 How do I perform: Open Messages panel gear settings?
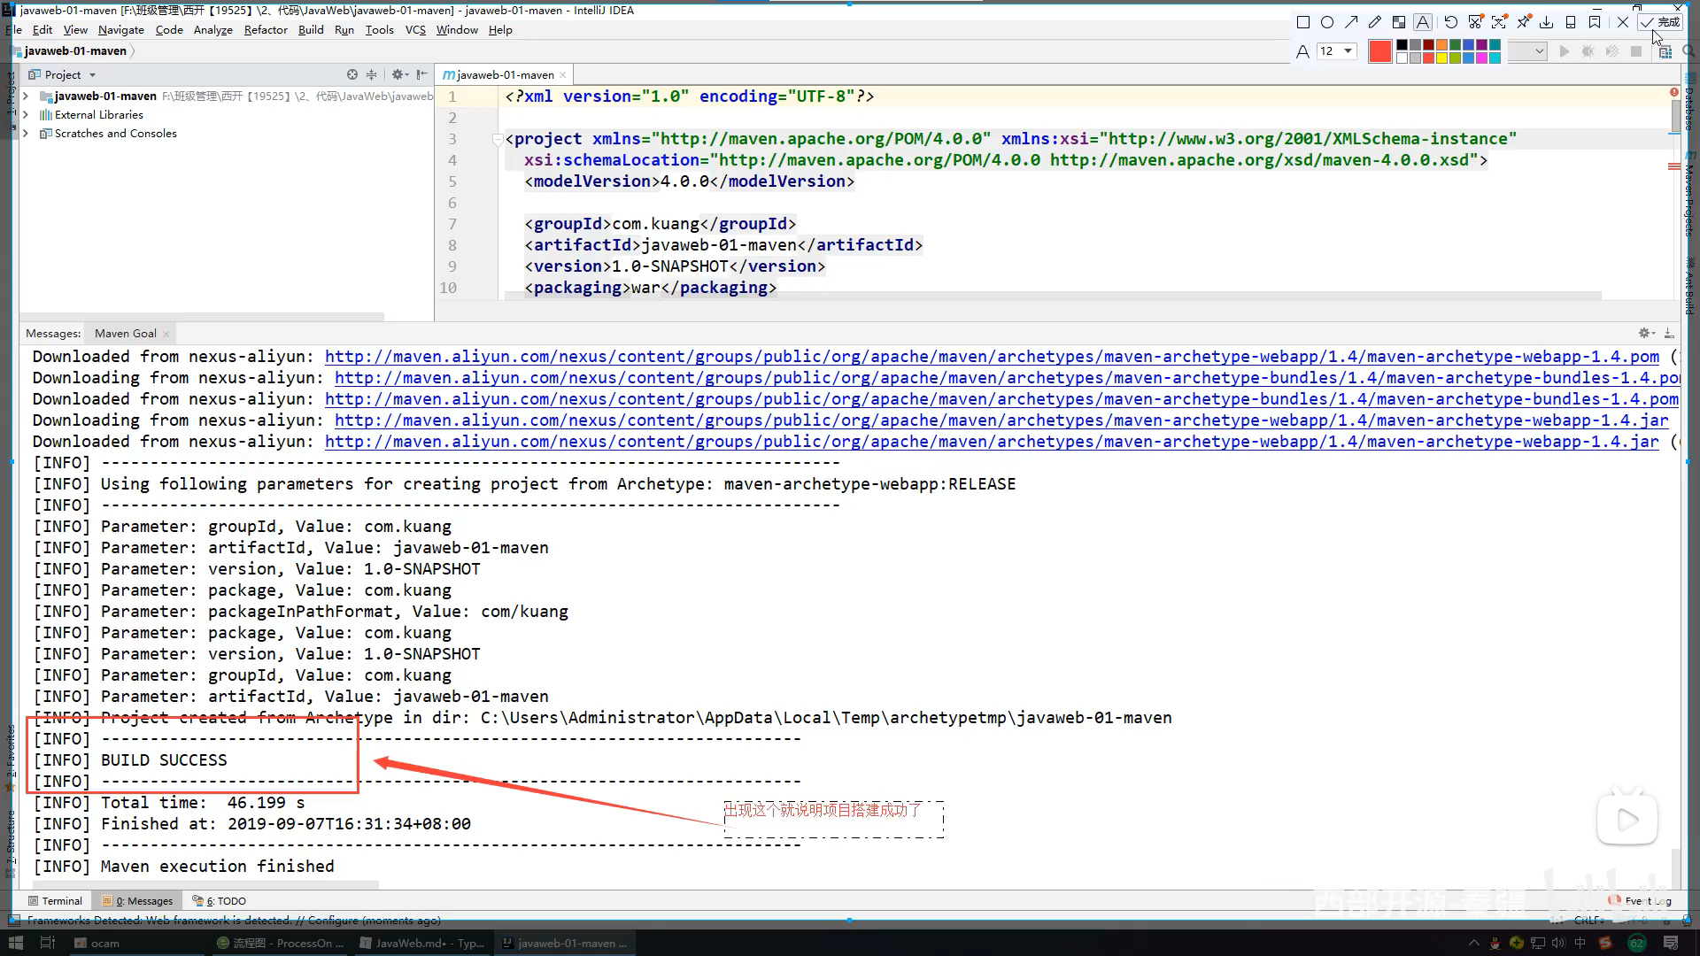click(1646, 333)
